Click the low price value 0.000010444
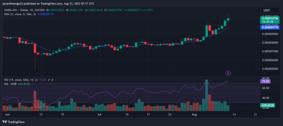 click(x=95, y=10)
